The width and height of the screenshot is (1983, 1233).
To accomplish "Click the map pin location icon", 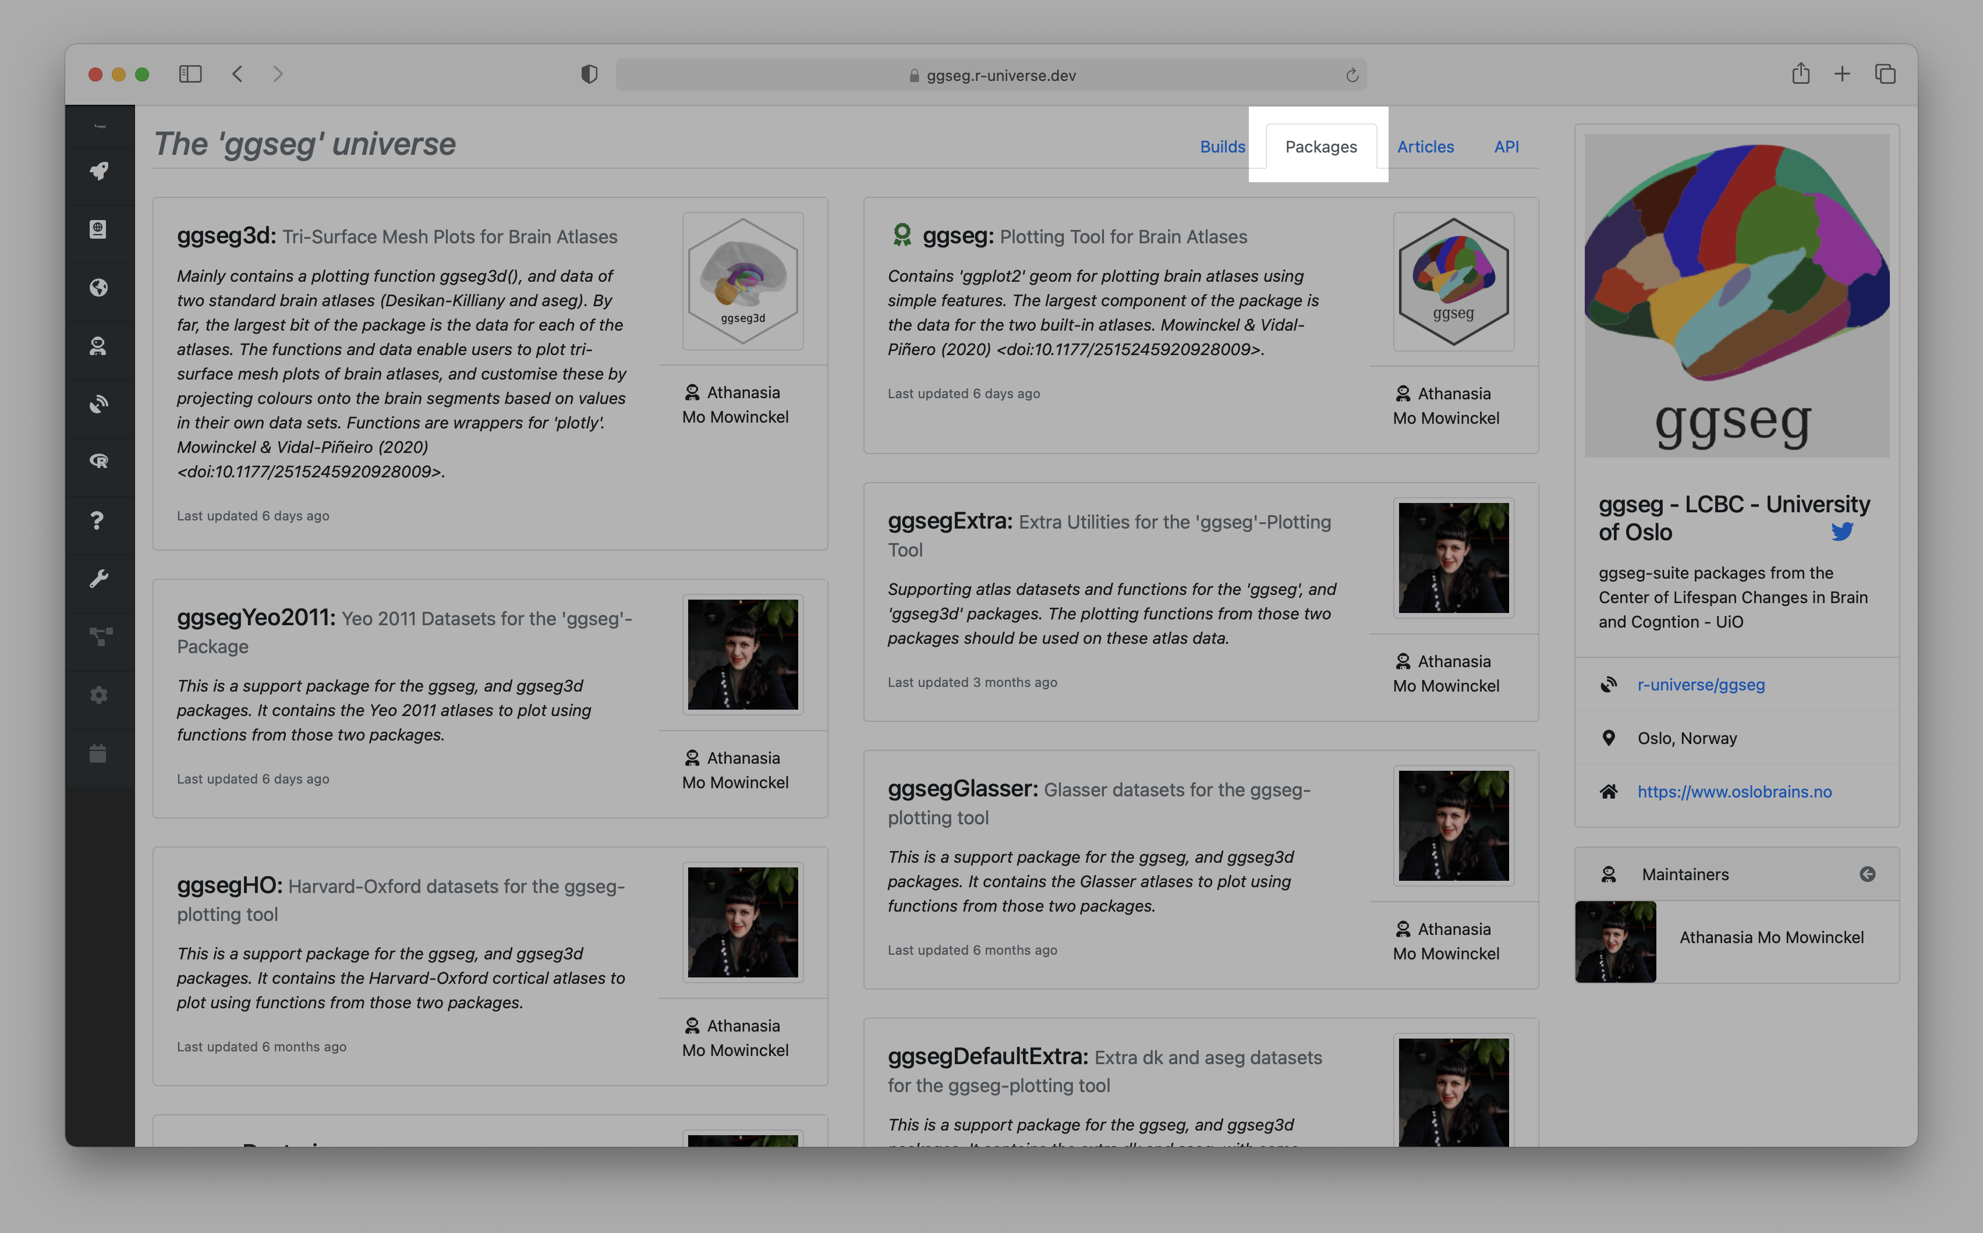I will (x=1609, y=738).
